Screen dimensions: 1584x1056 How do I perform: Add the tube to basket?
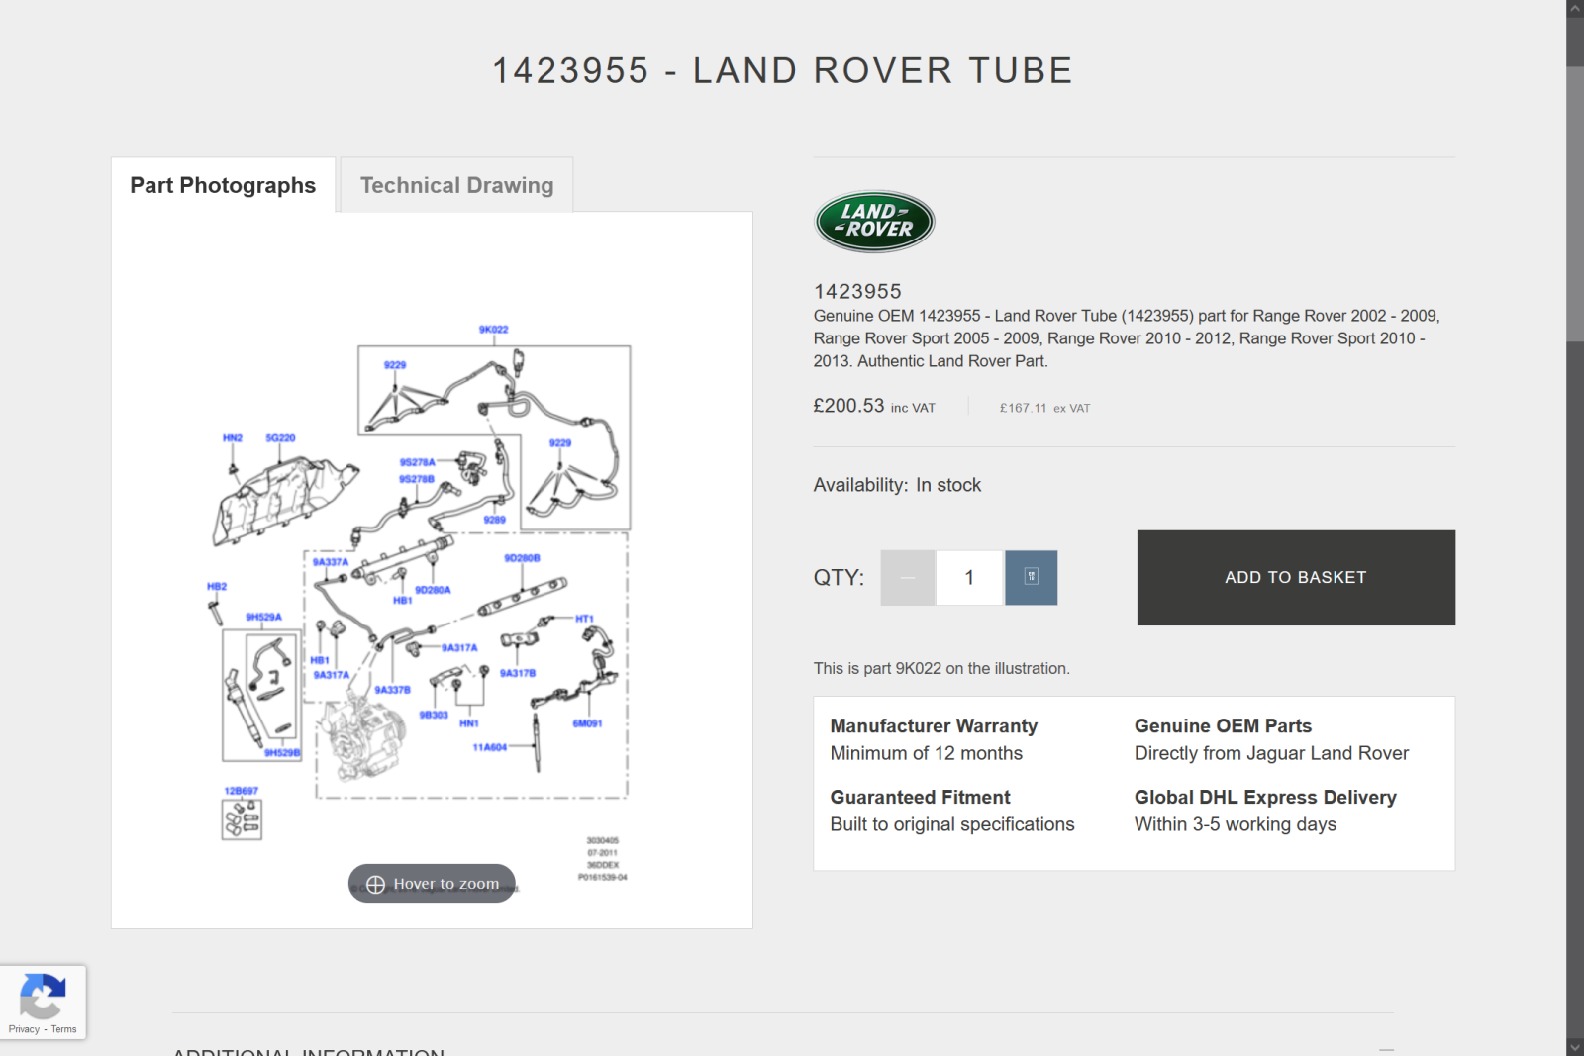[x=1296, y=578]
